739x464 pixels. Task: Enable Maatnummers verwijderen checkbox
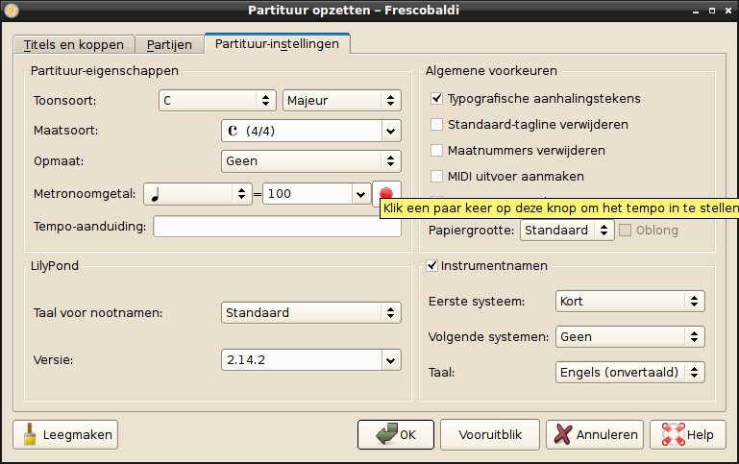point(437,150)
